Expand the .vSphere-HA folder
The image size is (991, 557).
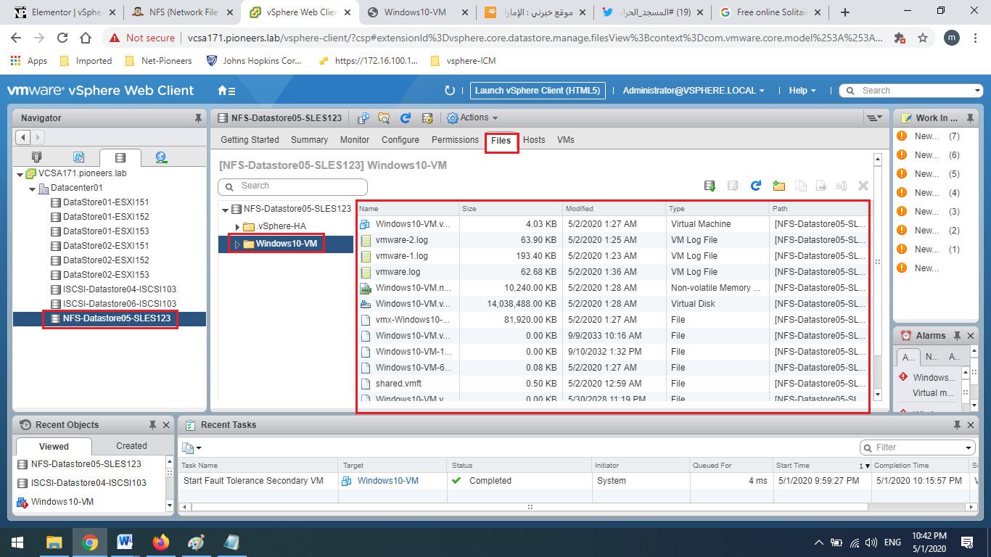(x=237, y=227)
